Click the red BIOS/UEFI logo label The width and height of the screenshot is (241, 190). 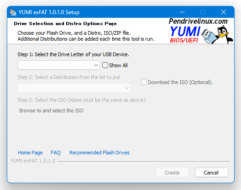(184, 41)
